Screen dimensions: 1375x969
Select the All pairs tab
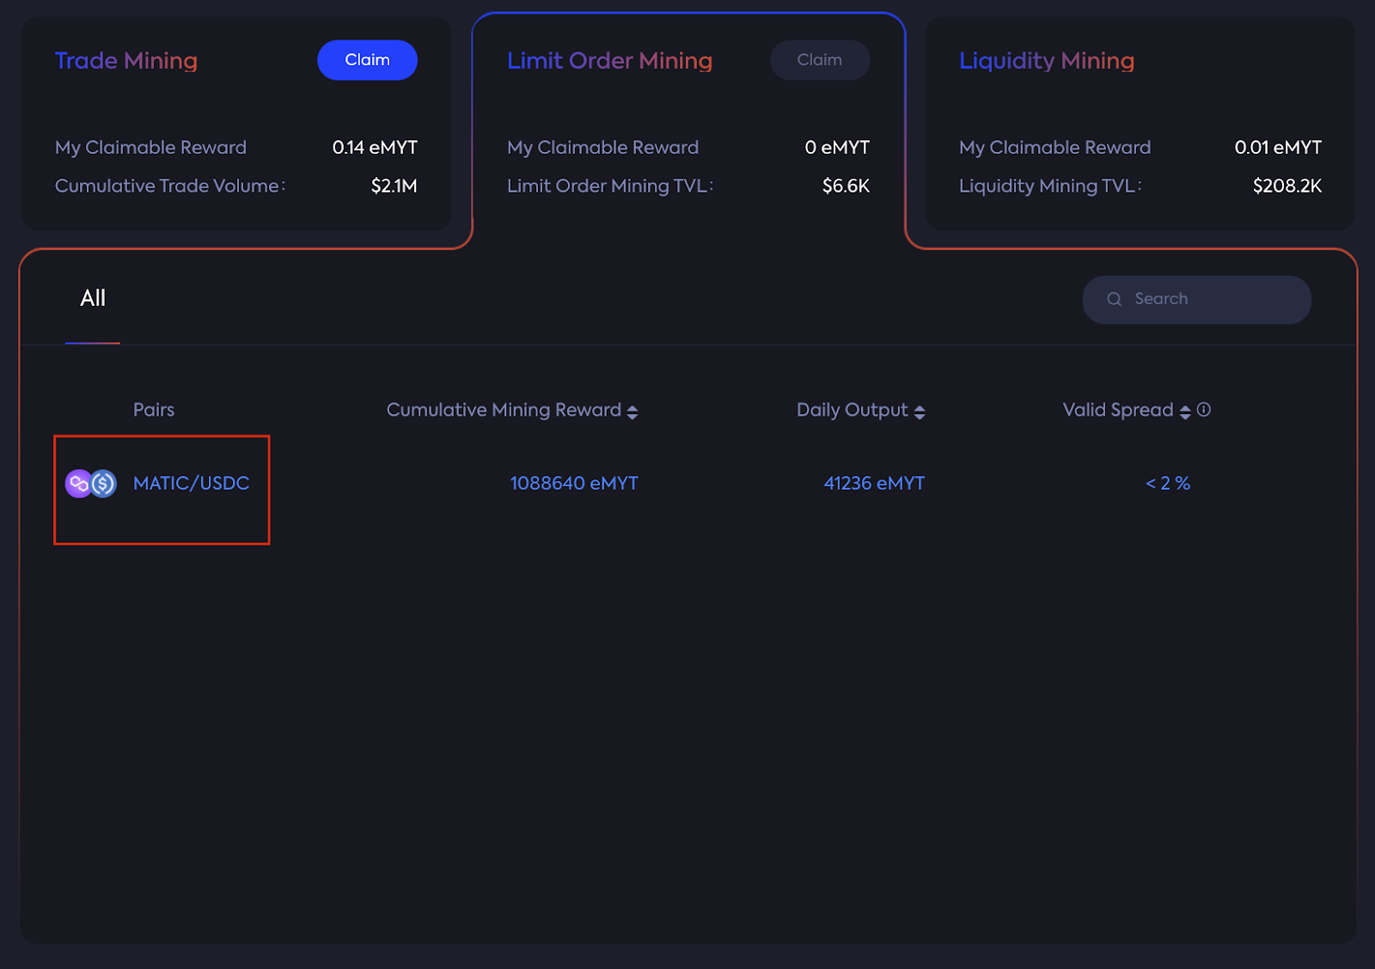click(93, 298)
